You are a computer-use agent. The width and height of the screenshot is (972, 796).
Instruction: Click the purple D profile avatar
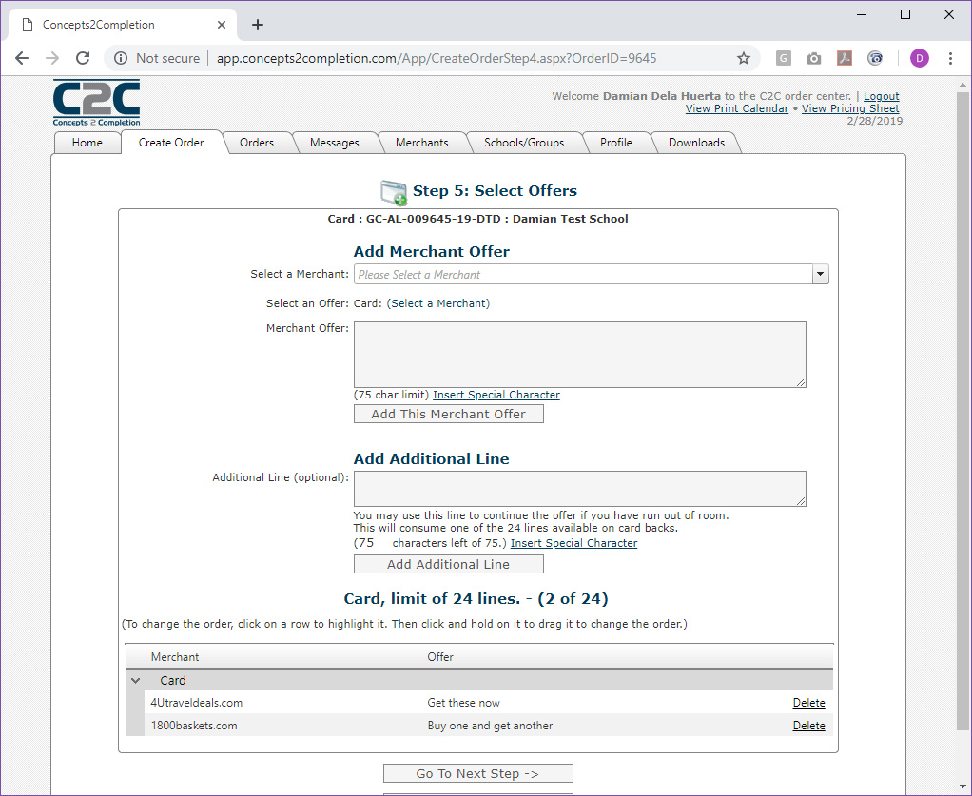pos(920,58)
